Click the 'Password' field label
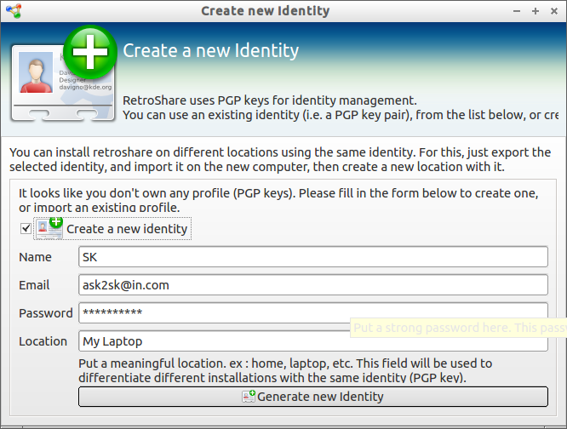 pyautogui.click(x=46, y=313)
